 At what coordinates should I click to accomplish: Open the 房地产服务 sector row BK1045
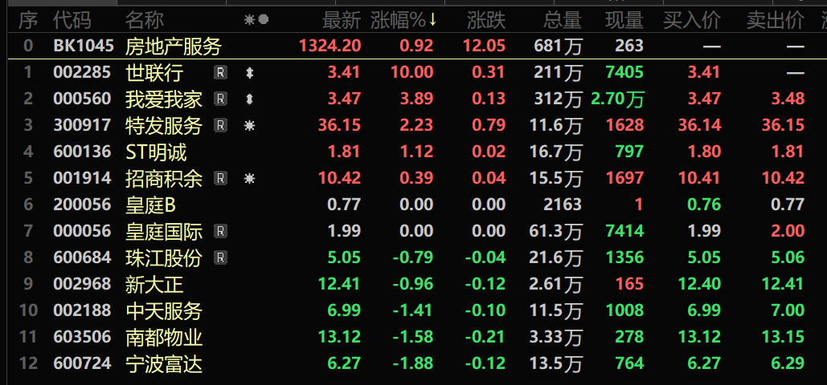(x=413, y=46)
